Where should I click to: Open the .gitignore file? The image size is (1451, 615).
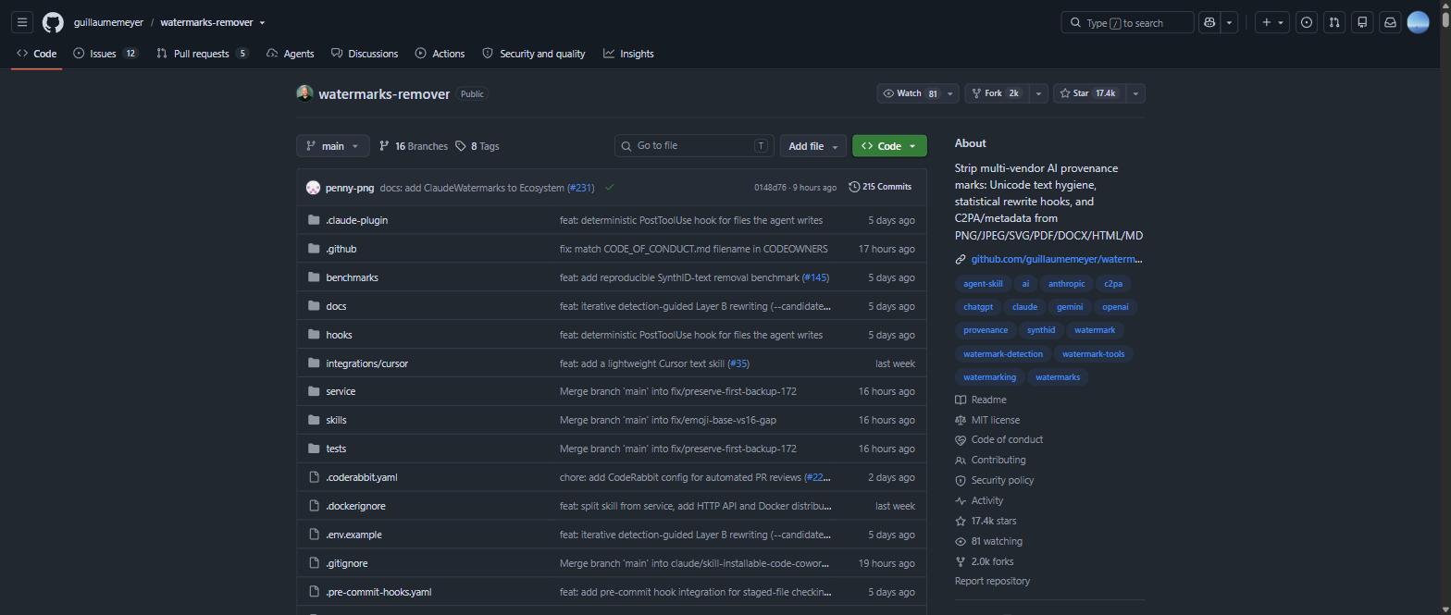tap(346, 563)
